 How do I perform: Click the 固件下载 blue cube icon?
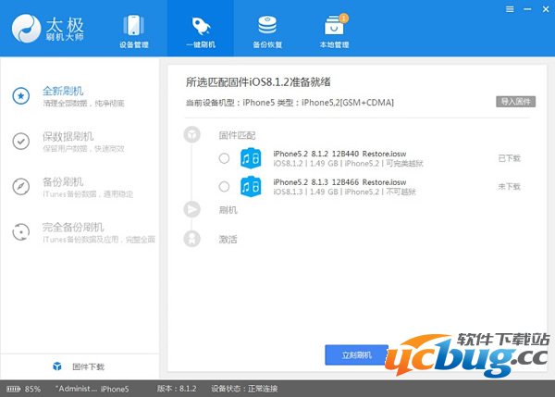57,366
